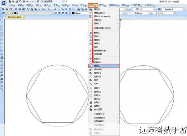Click the Save icon in standard toolbar
The image size is (187, 136).
11,9
